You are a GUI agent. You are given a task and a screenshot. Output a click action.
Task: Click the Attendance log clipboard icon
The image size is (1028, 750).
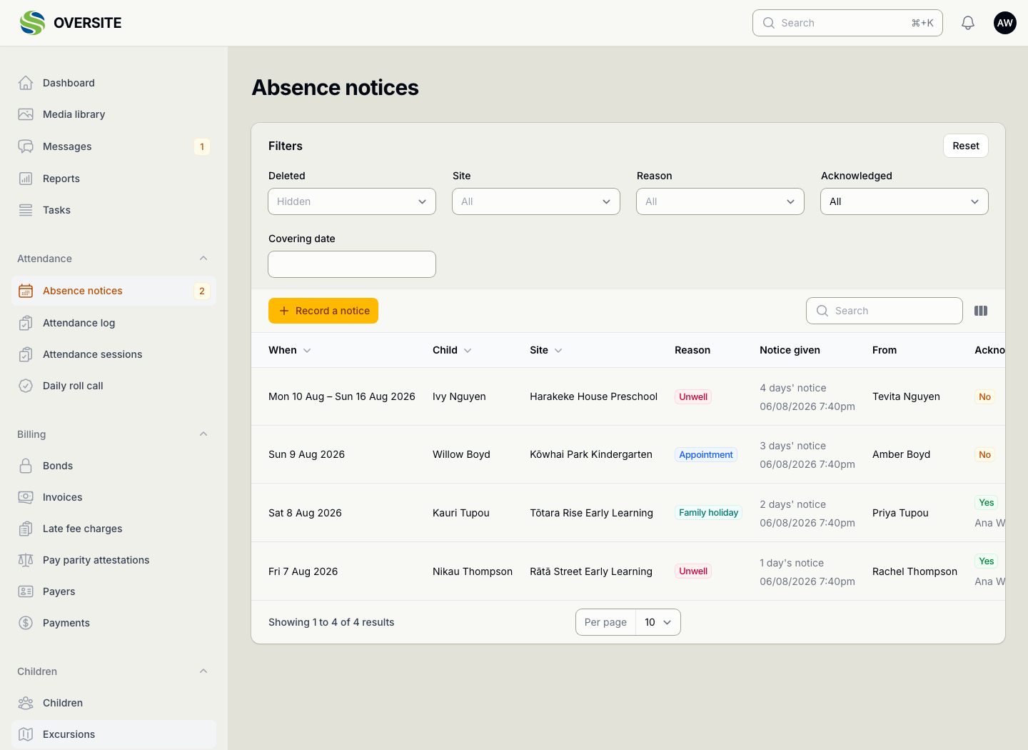pos(26,323)
